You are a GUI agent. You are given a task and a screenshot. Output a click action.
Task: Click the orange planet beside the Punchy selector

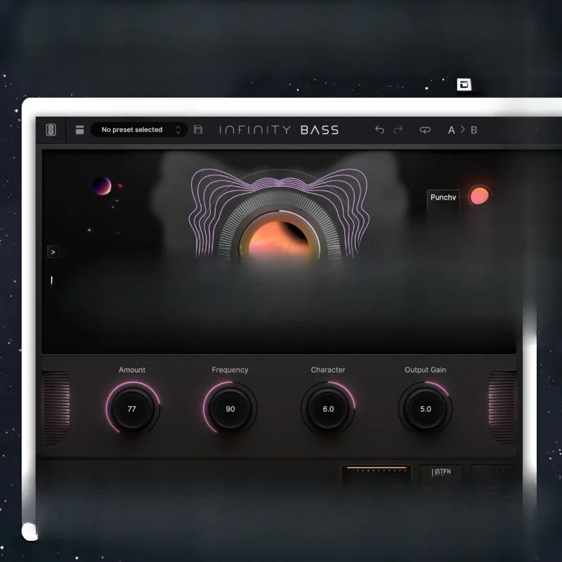480,196
